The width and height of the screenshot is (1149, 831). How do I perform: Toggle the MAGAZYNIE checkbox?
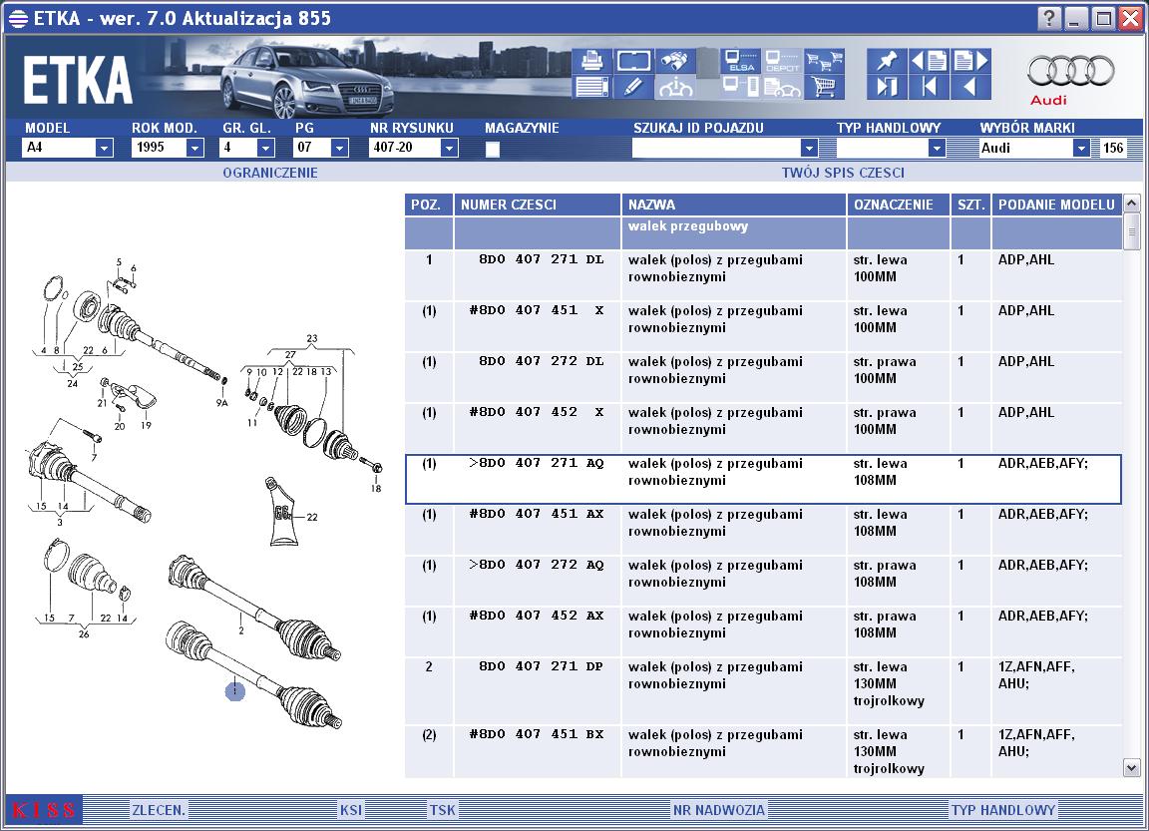493,149
